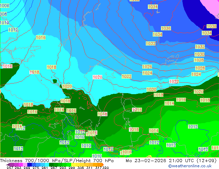Click the chart title 'Thickness 700/1000 hPa/SLP/Height 700 hPa'

click(x=57, y=161)
